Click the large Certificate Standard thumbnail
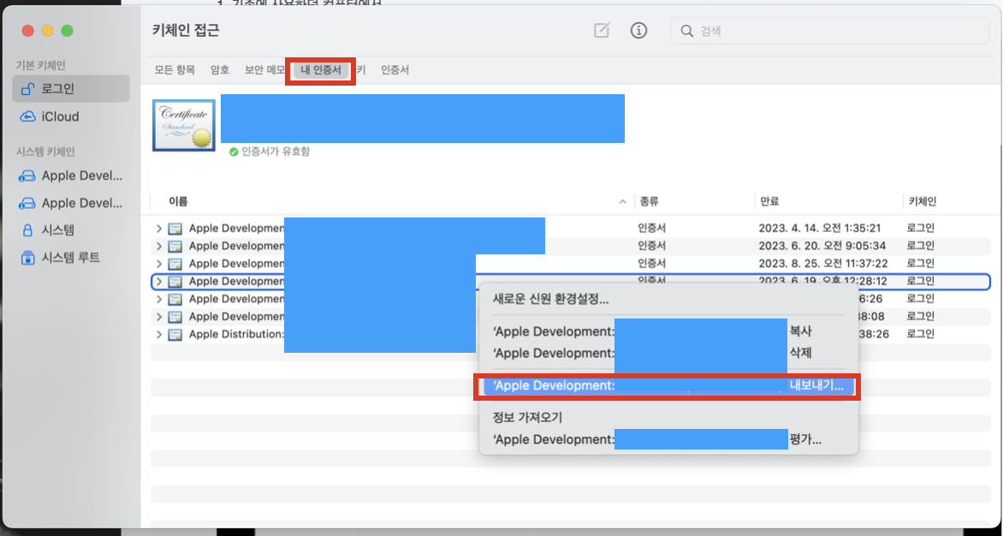 (184, 125)
